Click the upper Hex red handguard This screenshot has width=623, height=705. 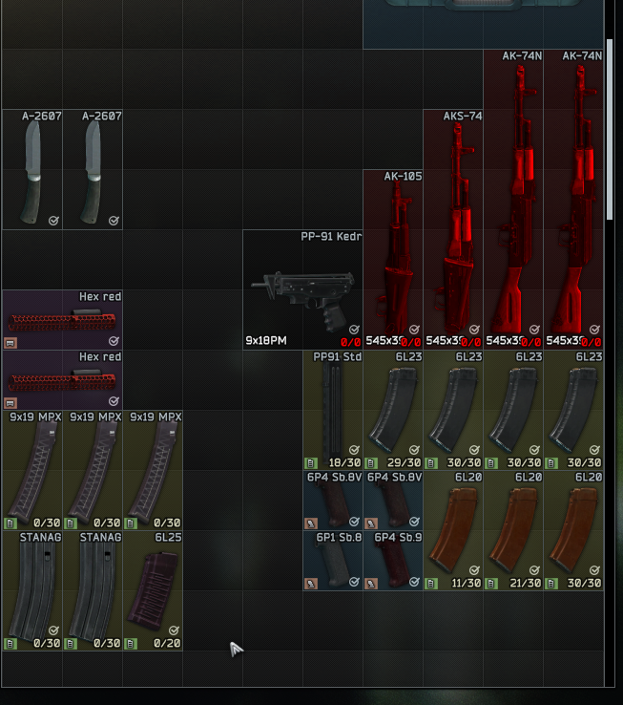[62, 320]
